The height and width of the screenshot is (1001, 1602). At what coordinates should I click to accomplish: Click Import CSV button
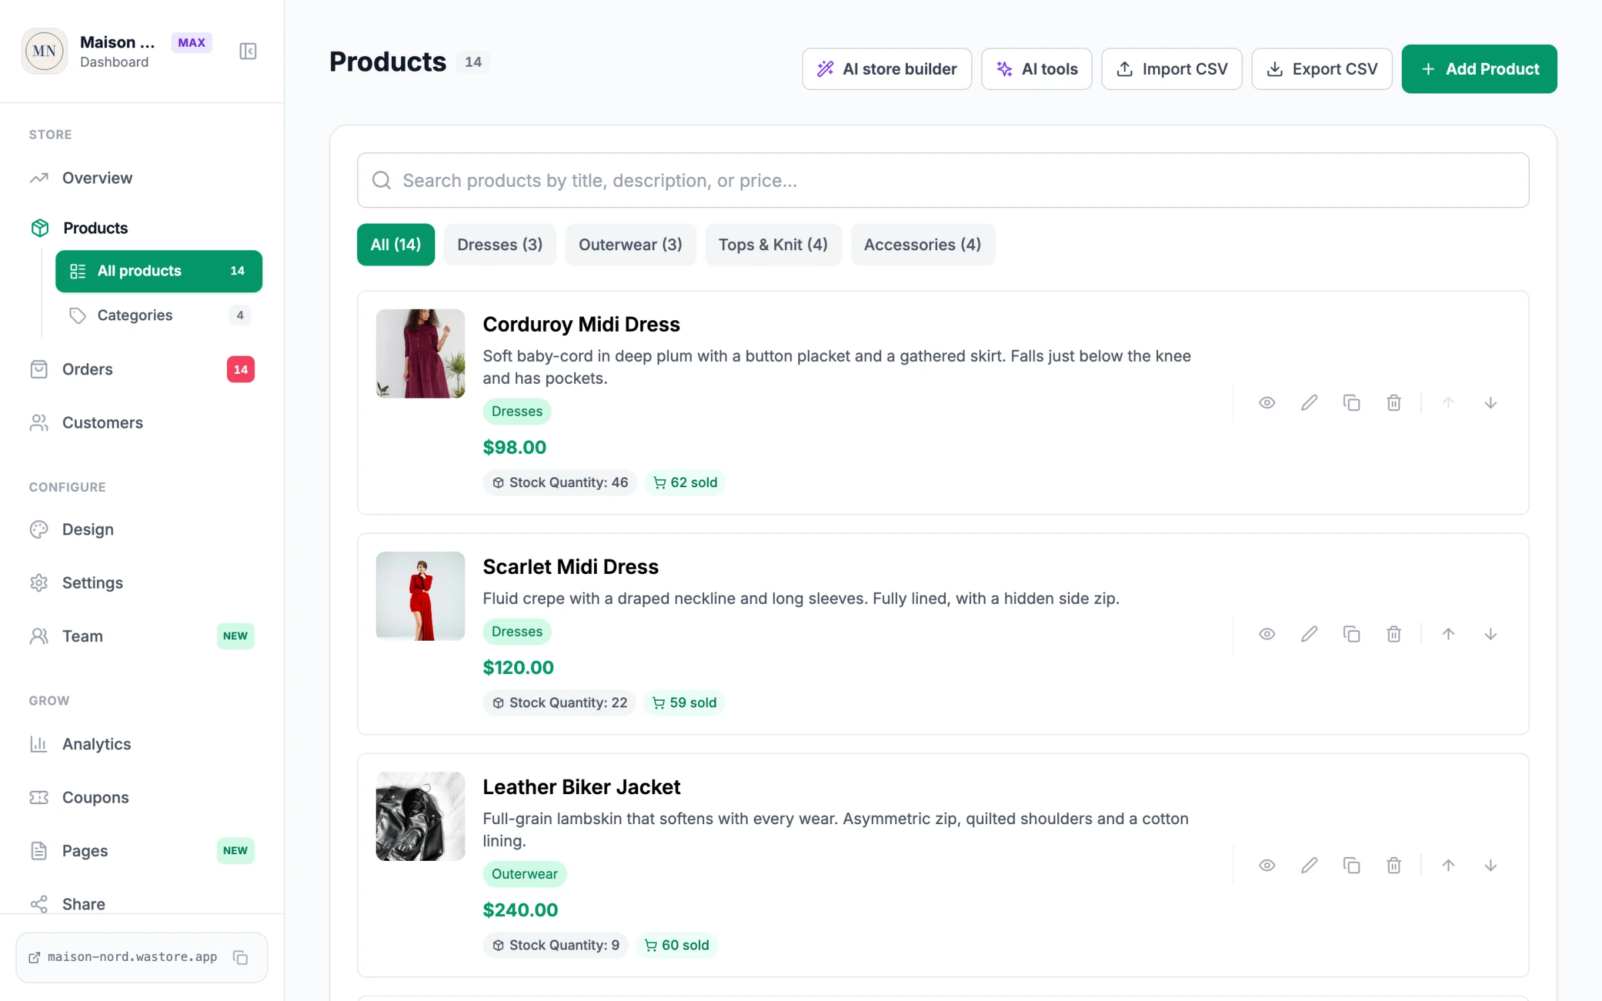(1171, 69)
